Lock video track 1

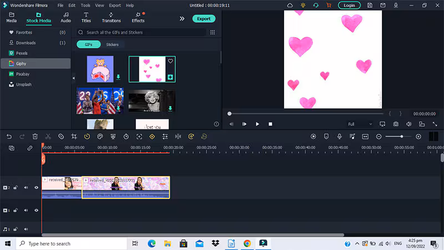click(16, 211)
